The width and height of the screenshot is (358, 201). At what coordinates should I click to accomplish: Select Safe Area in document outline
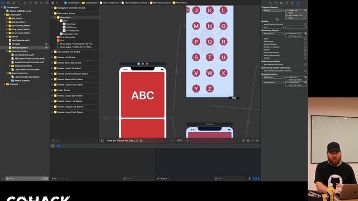[70, 24]
